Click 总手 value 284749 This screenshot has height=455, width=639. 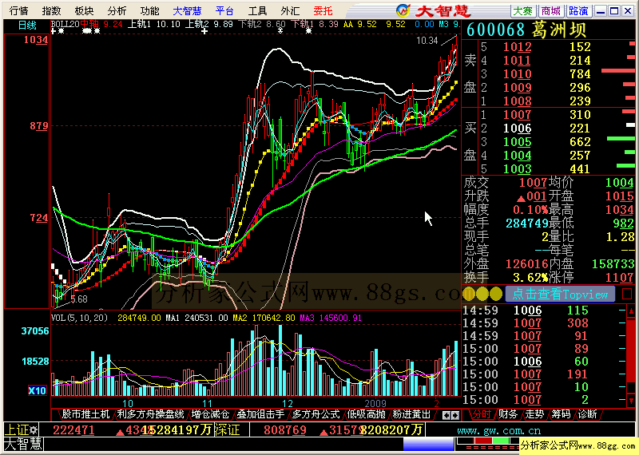point(527,224)
